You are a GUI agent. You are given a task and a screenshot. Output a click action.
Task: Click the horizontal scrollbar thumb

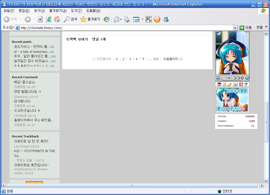132,185
